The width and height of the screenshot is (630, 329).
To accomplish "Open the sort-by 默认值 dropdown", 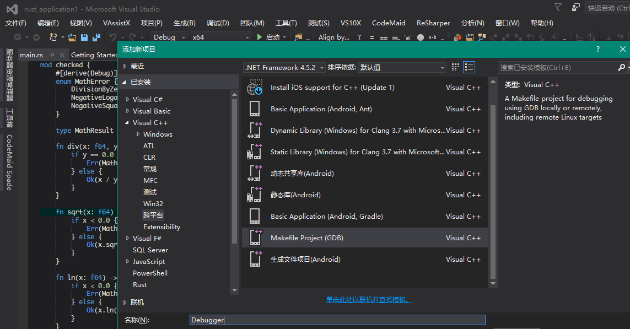I will [x=402, y=67].
